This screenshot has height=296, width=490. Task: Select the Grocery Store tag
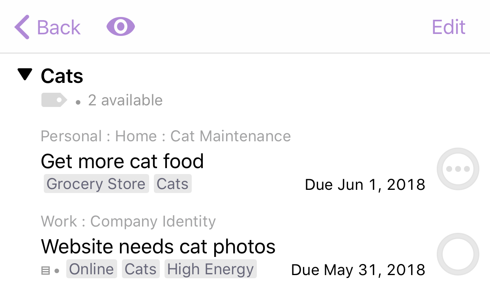[96, 184]
